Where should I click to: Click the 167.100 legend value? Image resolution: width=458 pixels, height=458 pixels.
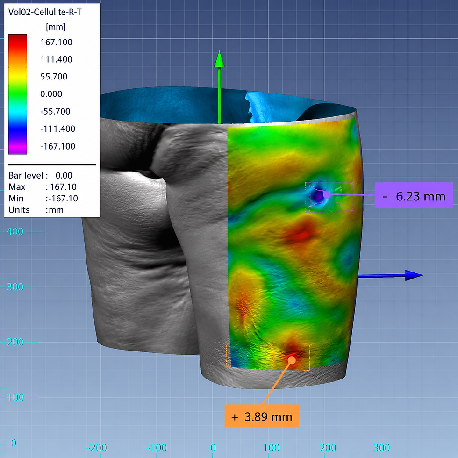[57, 42]
